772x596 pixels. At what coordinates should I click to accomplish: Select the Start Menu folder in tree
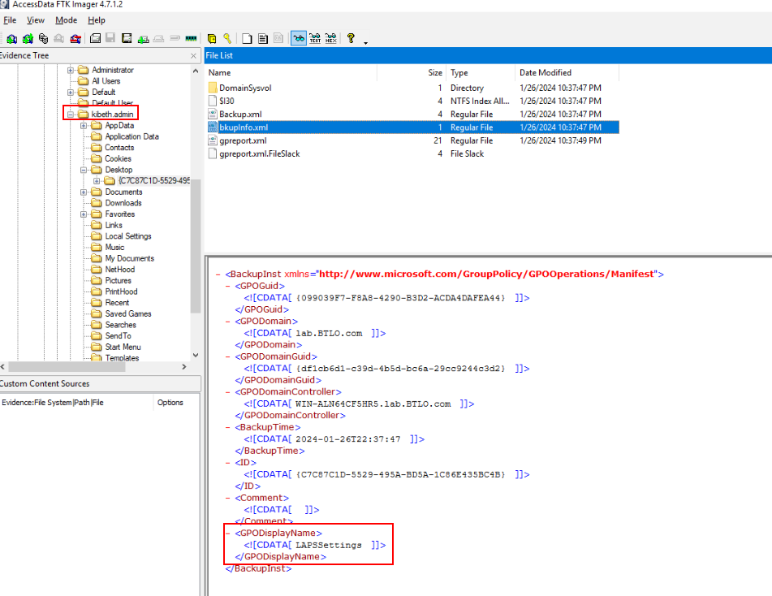click(123, 347)
